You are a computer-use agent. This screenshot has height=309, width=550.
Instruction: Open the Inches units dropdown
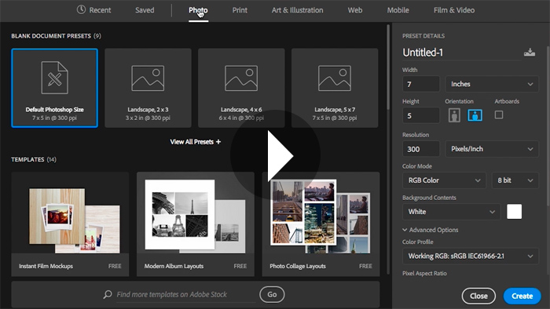pos(492,84)
